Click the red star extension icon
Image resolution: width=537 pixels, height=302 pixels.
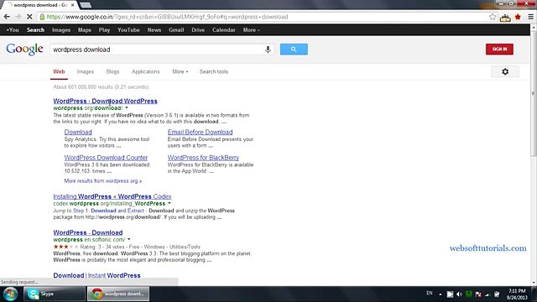(x=518, y=17)
